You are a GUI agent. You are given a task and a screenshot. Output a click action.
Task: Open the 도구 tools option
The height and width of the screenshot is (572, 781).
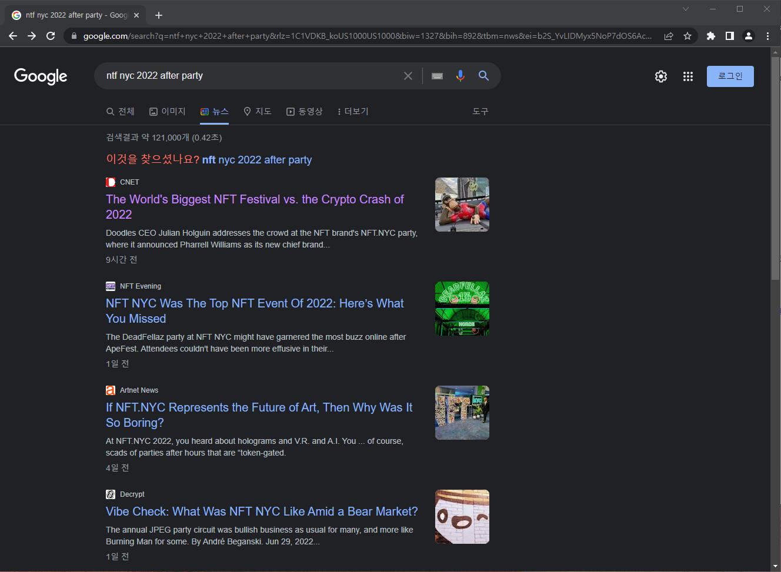point(480,111)
